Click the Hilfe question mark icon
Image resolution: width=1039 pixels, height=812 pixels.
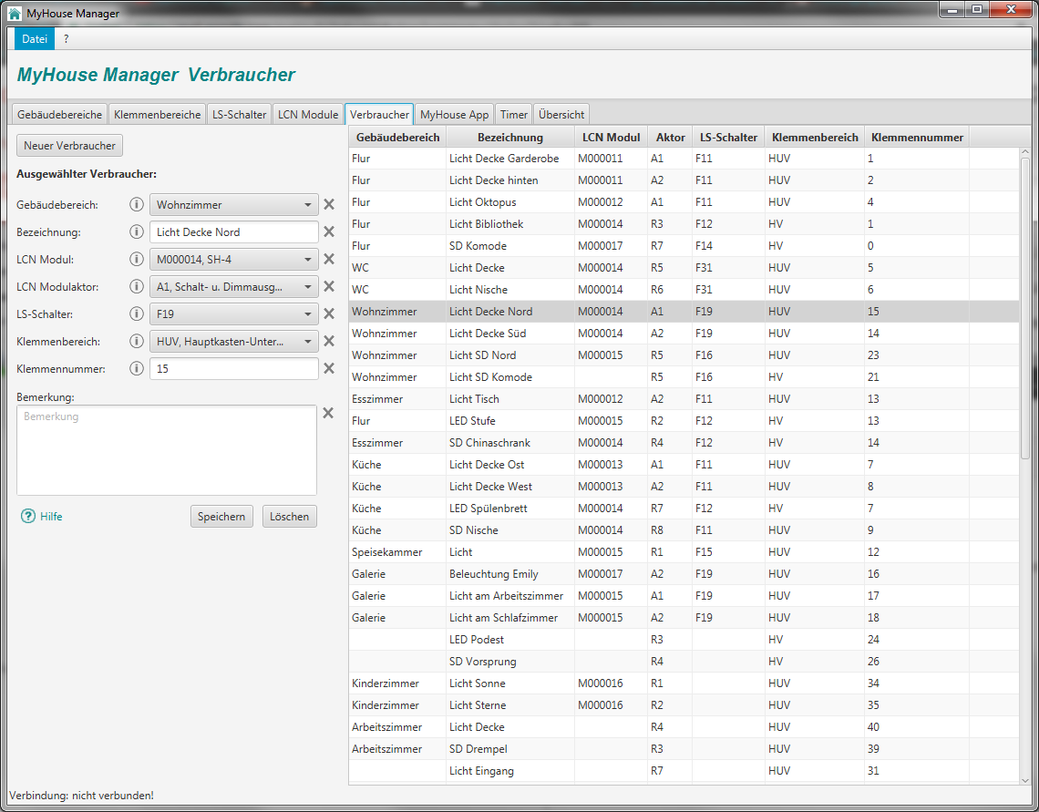point(28,517)
